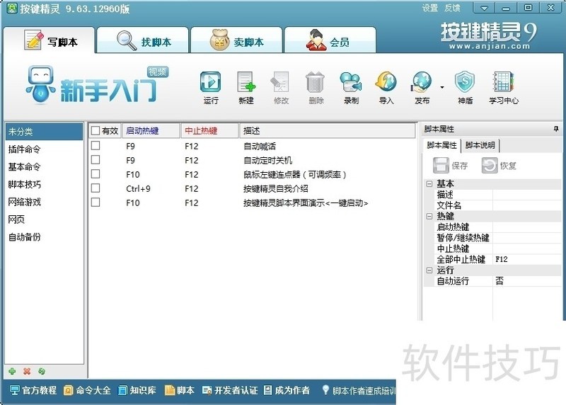The height and width of the screenshot is (405, 566).
Task: Check the box for 按键精灵脚本界面演示 script
Action: [96, 202]
